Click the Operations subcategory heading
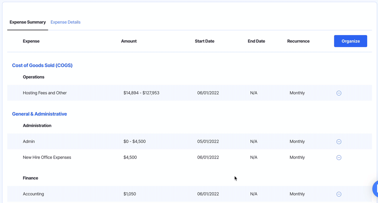The image size is (378, 203). [x=34, y=77]
